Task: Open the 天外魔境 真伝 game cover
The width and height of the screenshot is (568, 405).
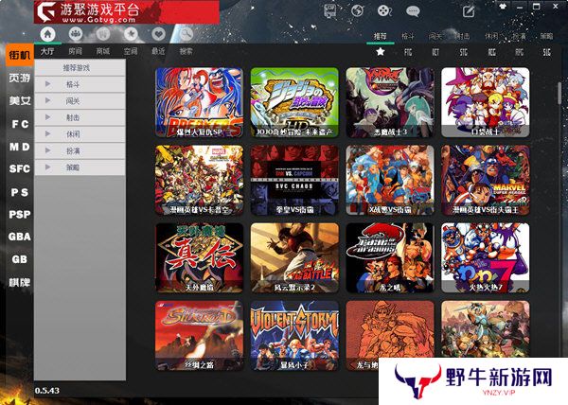Action: [199, 257]
